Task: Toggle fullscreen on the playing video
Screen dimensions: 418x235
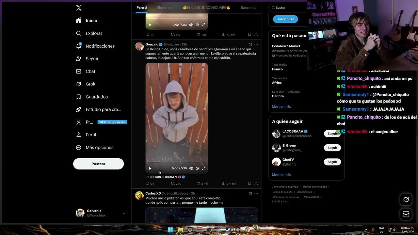Action: click(x=203, y=168)
